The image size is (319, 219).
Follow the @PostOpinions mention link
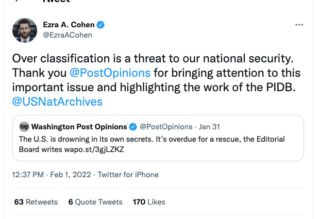pos(110,73)
